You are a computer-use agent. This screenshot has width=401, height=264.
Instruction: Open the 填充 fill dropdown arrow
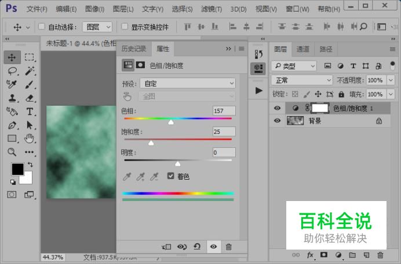tap(391, 94)
